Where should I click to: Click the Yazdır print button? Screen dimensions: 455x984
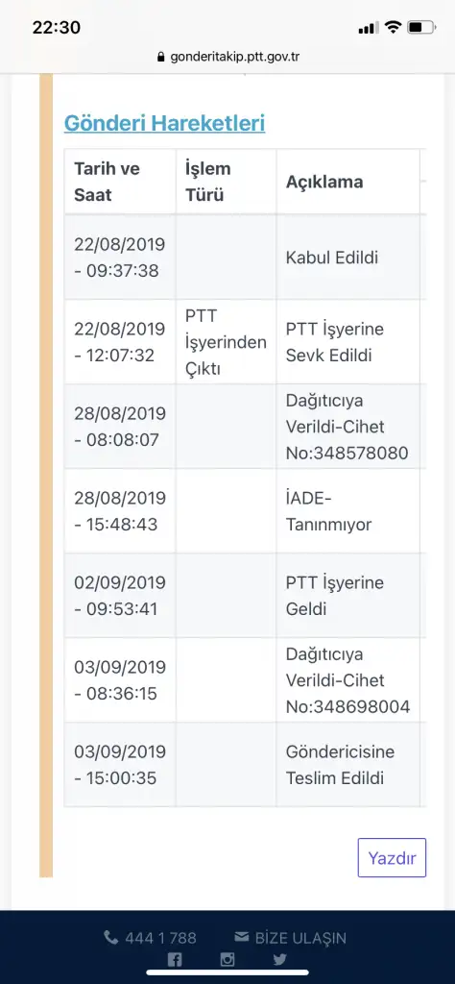click(x=392, y=857)
